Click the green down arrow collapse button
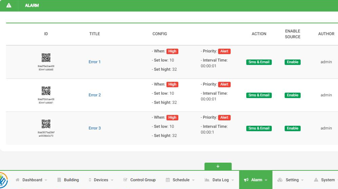This screenshot has width=338, height=189. 218,166
